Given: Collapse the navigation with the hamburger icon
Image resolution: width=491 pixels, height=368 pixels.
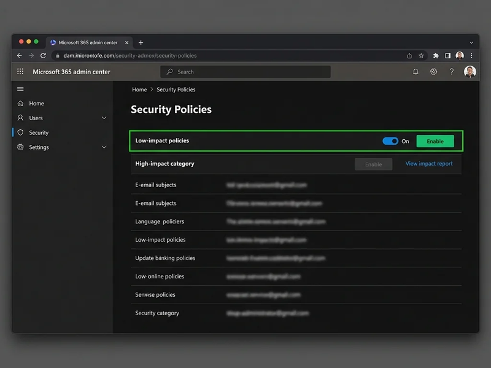Looking at the screenshot, I should [x=21, y=88].
